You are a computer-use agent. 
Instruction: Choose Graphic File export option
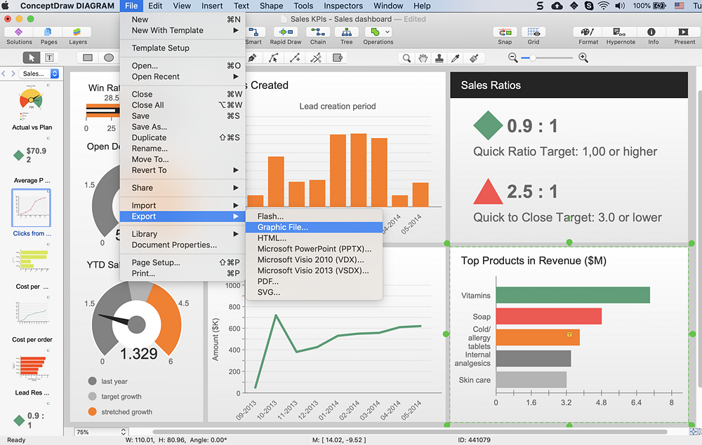(314, 227)
